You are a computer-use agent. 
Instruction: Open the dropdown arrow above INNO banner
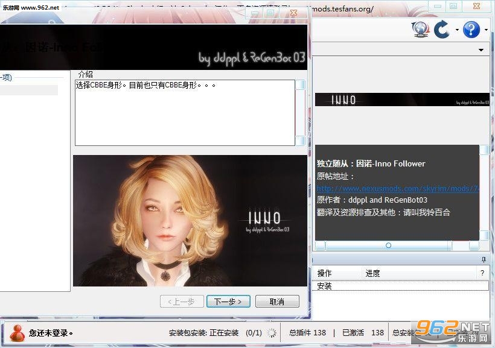481,50
